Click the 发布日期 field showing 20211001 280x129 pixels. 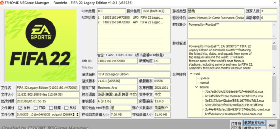[x=162, y=88]
